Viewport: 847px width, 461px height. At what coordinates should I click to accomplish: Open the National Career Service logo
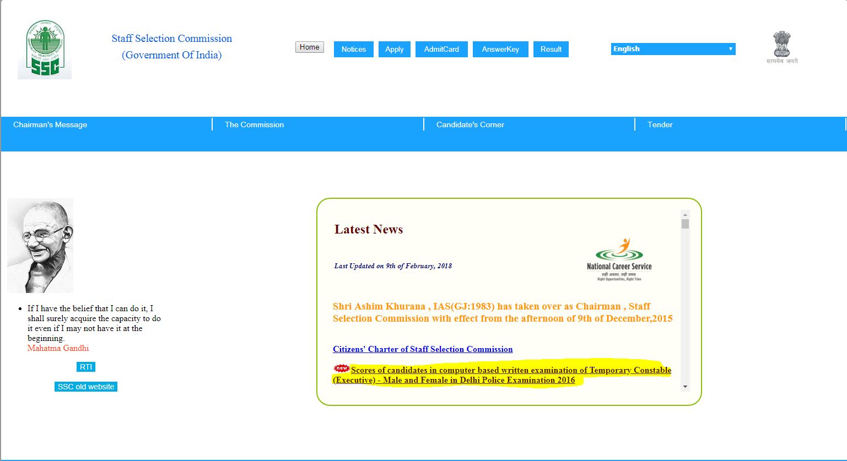pos(619,259)
